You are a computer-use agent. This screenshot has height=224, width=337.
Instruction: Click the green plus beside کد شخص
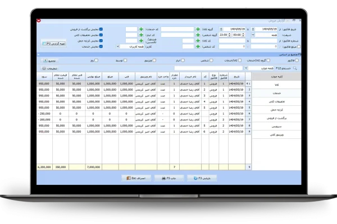(197, 47)
